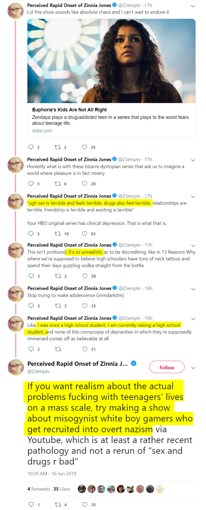Follow @ZJemptv
The image size is (206, 510).
[167, 367]
